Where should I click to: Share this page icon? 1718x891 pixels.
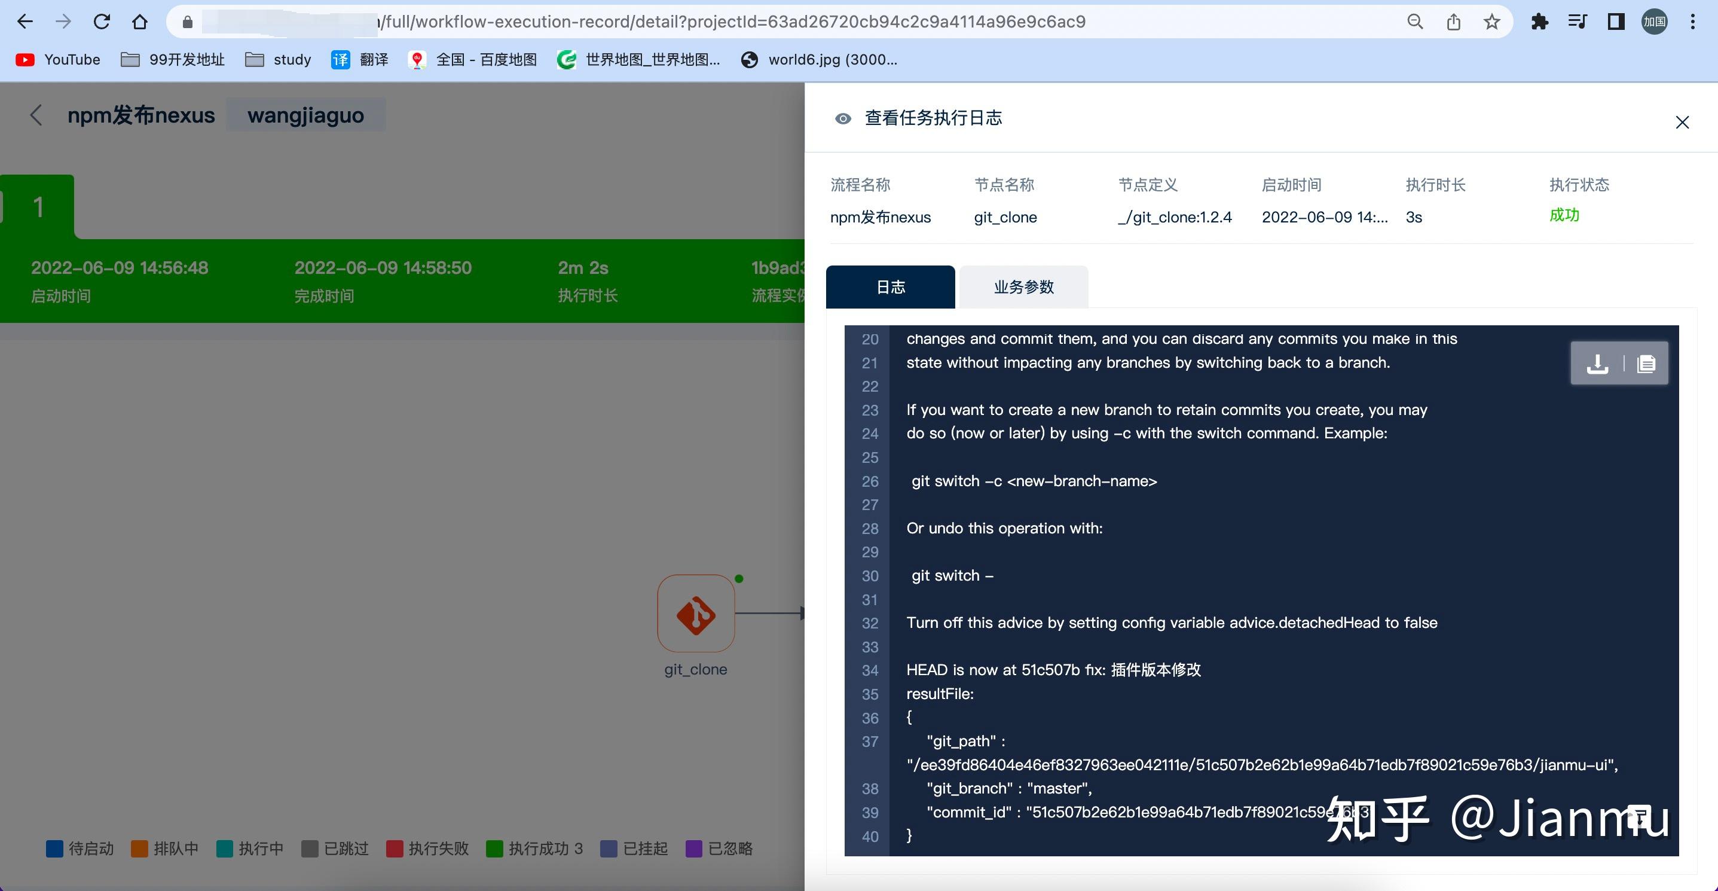(1453, 22)
